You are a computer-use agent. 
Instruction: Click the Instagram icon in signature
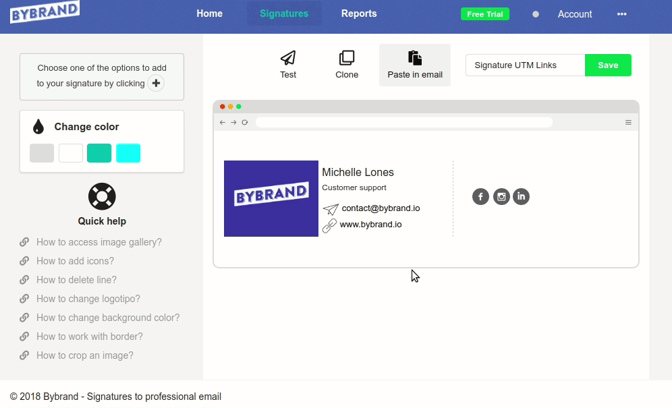(x=501, y=197)
